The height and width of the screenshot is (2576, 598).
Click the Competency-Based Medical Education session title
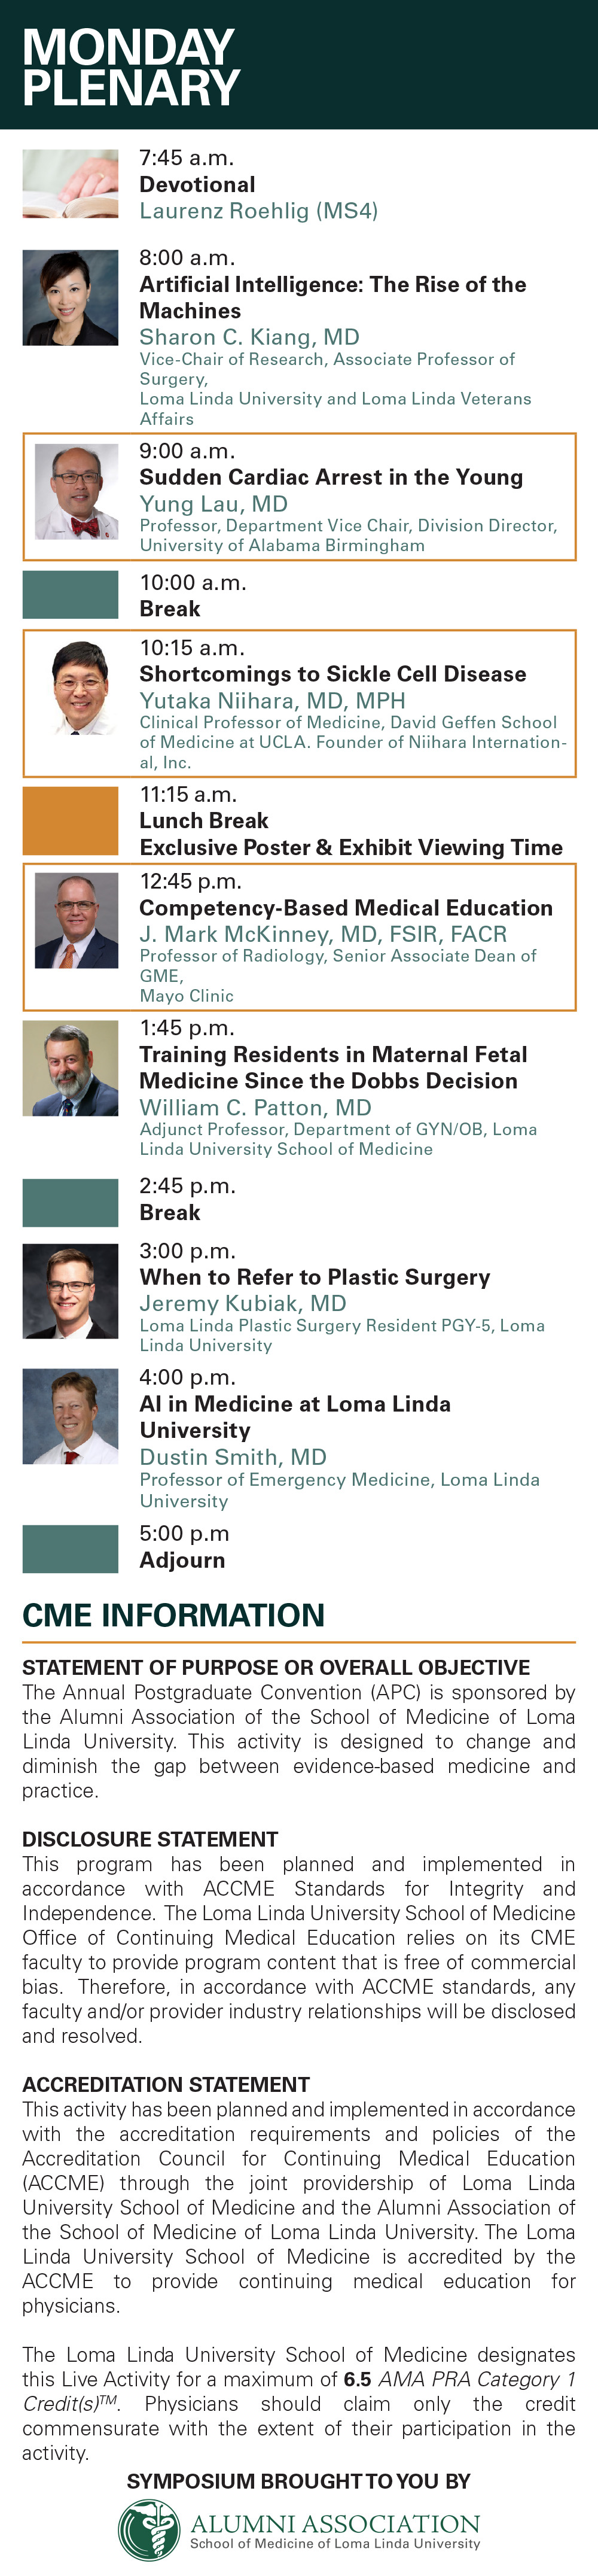pos(346,908)
